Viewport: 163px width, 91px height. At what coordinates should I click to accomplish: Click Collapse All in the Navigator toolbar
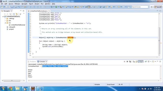(x=14, y=14)
